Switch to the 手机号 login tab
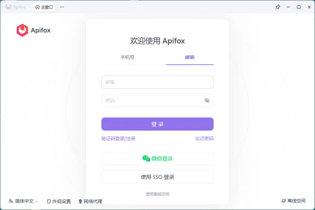This screenshot has height=210, width=315. 128,57
